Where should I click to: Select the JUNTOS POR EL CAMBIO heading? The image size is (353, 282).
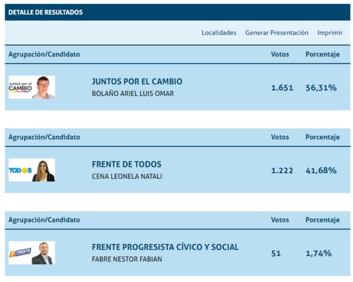137,82
